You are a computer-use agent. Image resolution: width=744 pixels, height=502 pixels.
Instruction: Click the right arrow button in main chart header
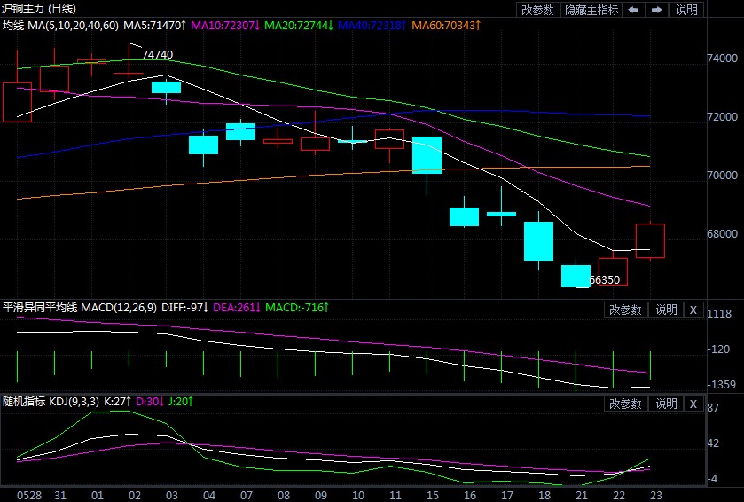(656, 10)
